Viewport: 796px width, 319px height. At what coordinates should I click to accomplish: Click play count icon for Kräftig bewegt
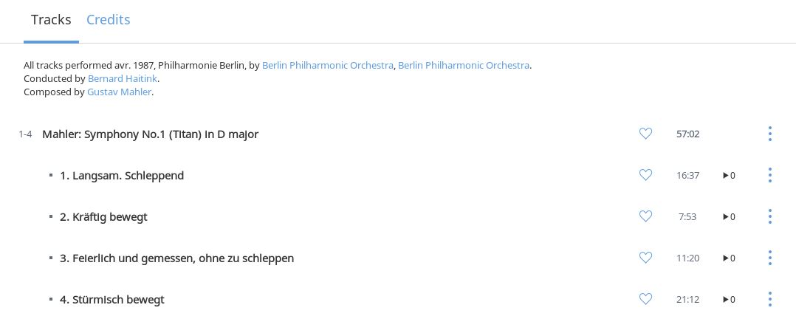[729, 217]
